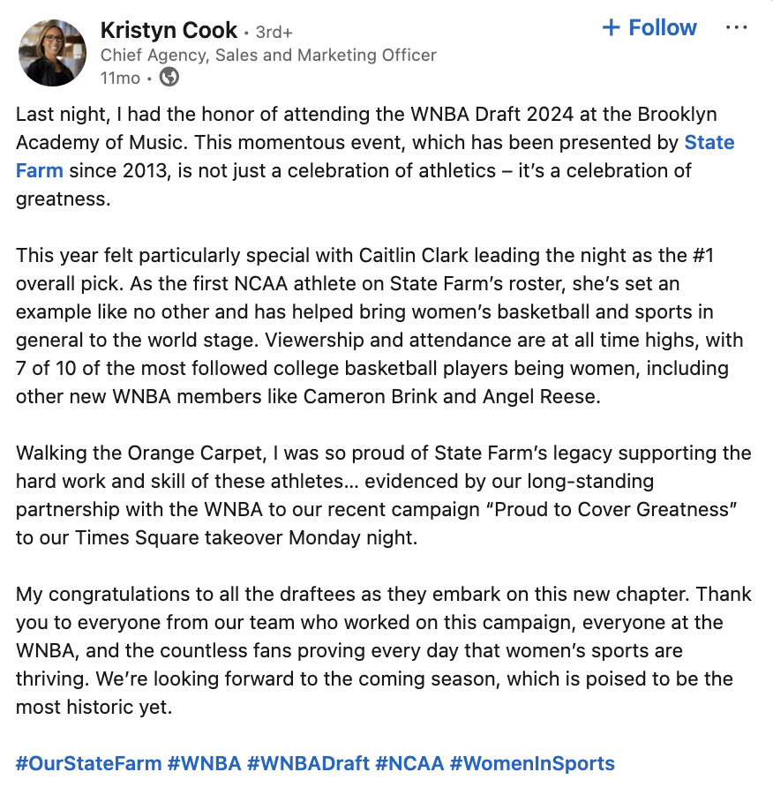Open the State Farm company mention
The image size is (773, 787).
click(709, 143)
